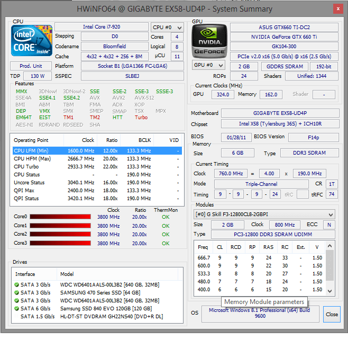Click the scrollbar thumb of the timing table
The image size is (348, 340).
[x=330, y=265]
